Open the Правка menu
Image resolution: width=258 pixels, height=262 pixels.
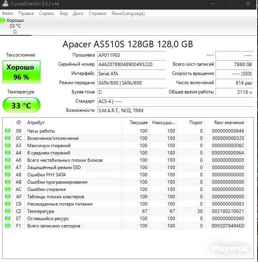26,13
